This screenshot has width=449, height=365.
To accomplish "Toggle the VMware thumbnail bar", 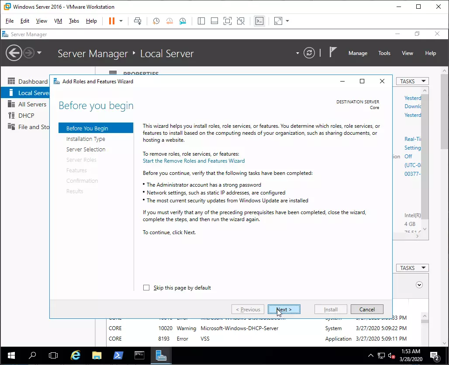I will (214, 21).
